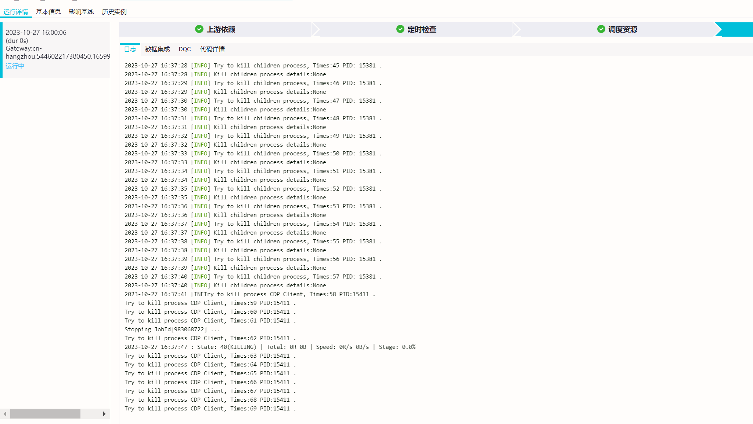This screenshot has height=424, width=753.
Task: Open the 运行详情 tab
Action: [x=16, y=12]
